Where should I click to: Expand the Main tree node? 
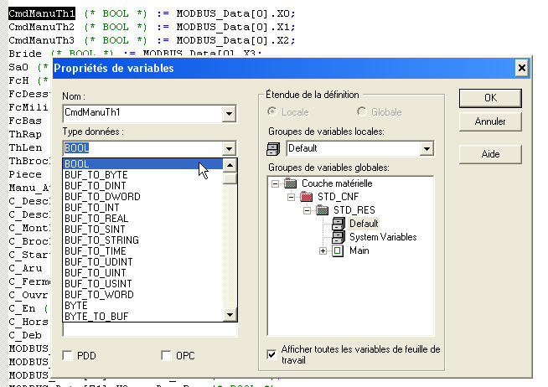323,250
